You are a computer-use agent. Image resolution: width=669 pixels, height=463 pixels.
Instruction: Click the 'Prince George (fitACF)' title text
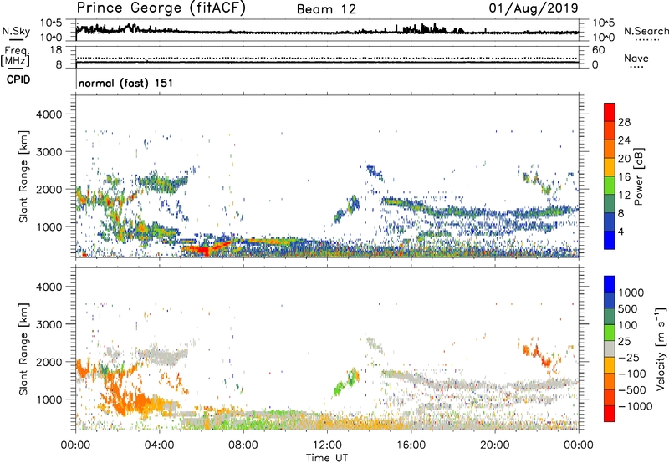coord(161,8)
